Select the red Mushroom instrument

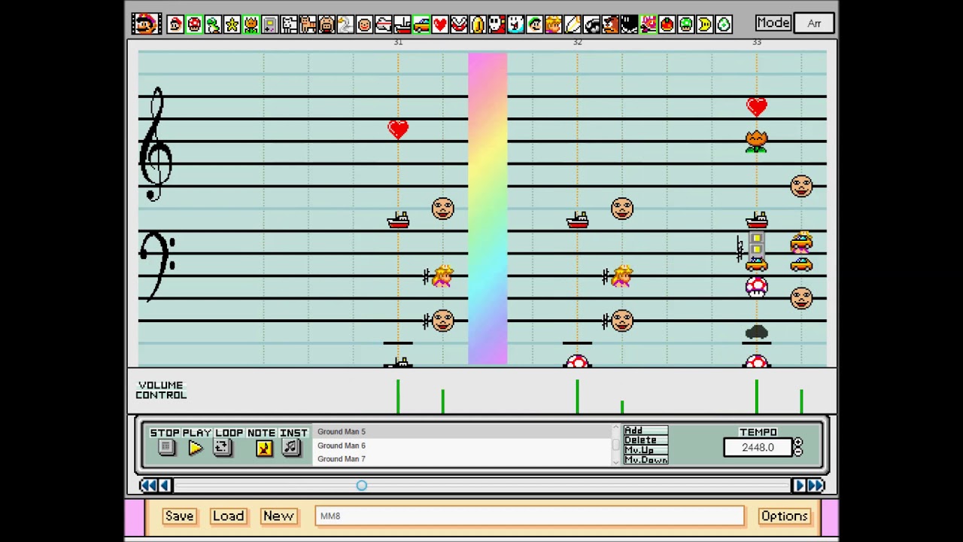[194, 24]
